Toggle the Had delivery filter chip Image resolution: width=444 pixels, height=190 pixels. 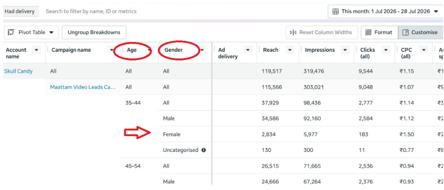pyautogui.click(x=20, y=12)
